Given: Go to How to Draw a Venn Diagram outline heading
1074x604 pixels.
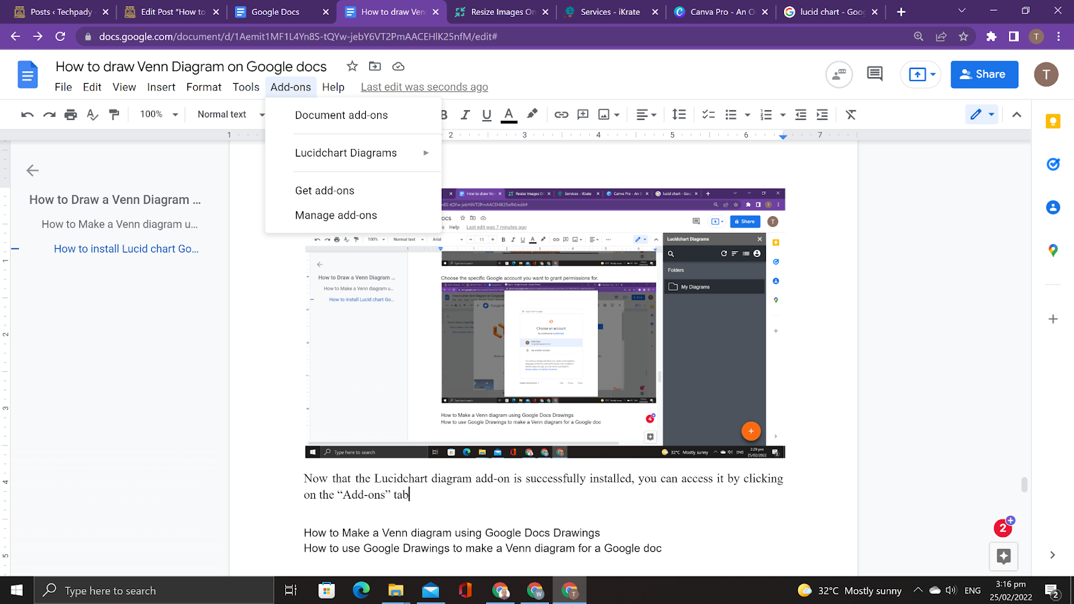Looking at the screenshot, I should [x=115, y=200].
